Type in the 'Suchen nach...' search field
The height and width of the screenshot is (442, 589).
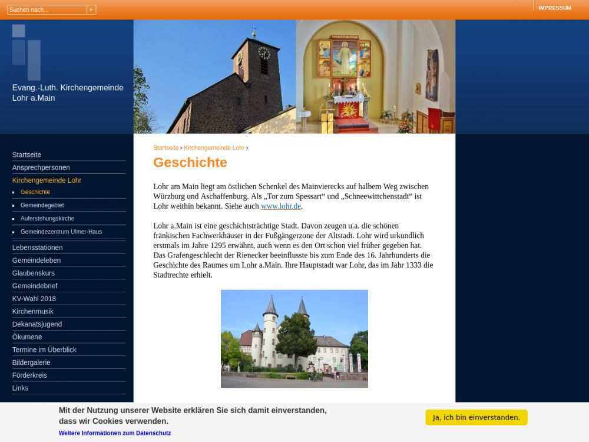(x=46, y=10)
